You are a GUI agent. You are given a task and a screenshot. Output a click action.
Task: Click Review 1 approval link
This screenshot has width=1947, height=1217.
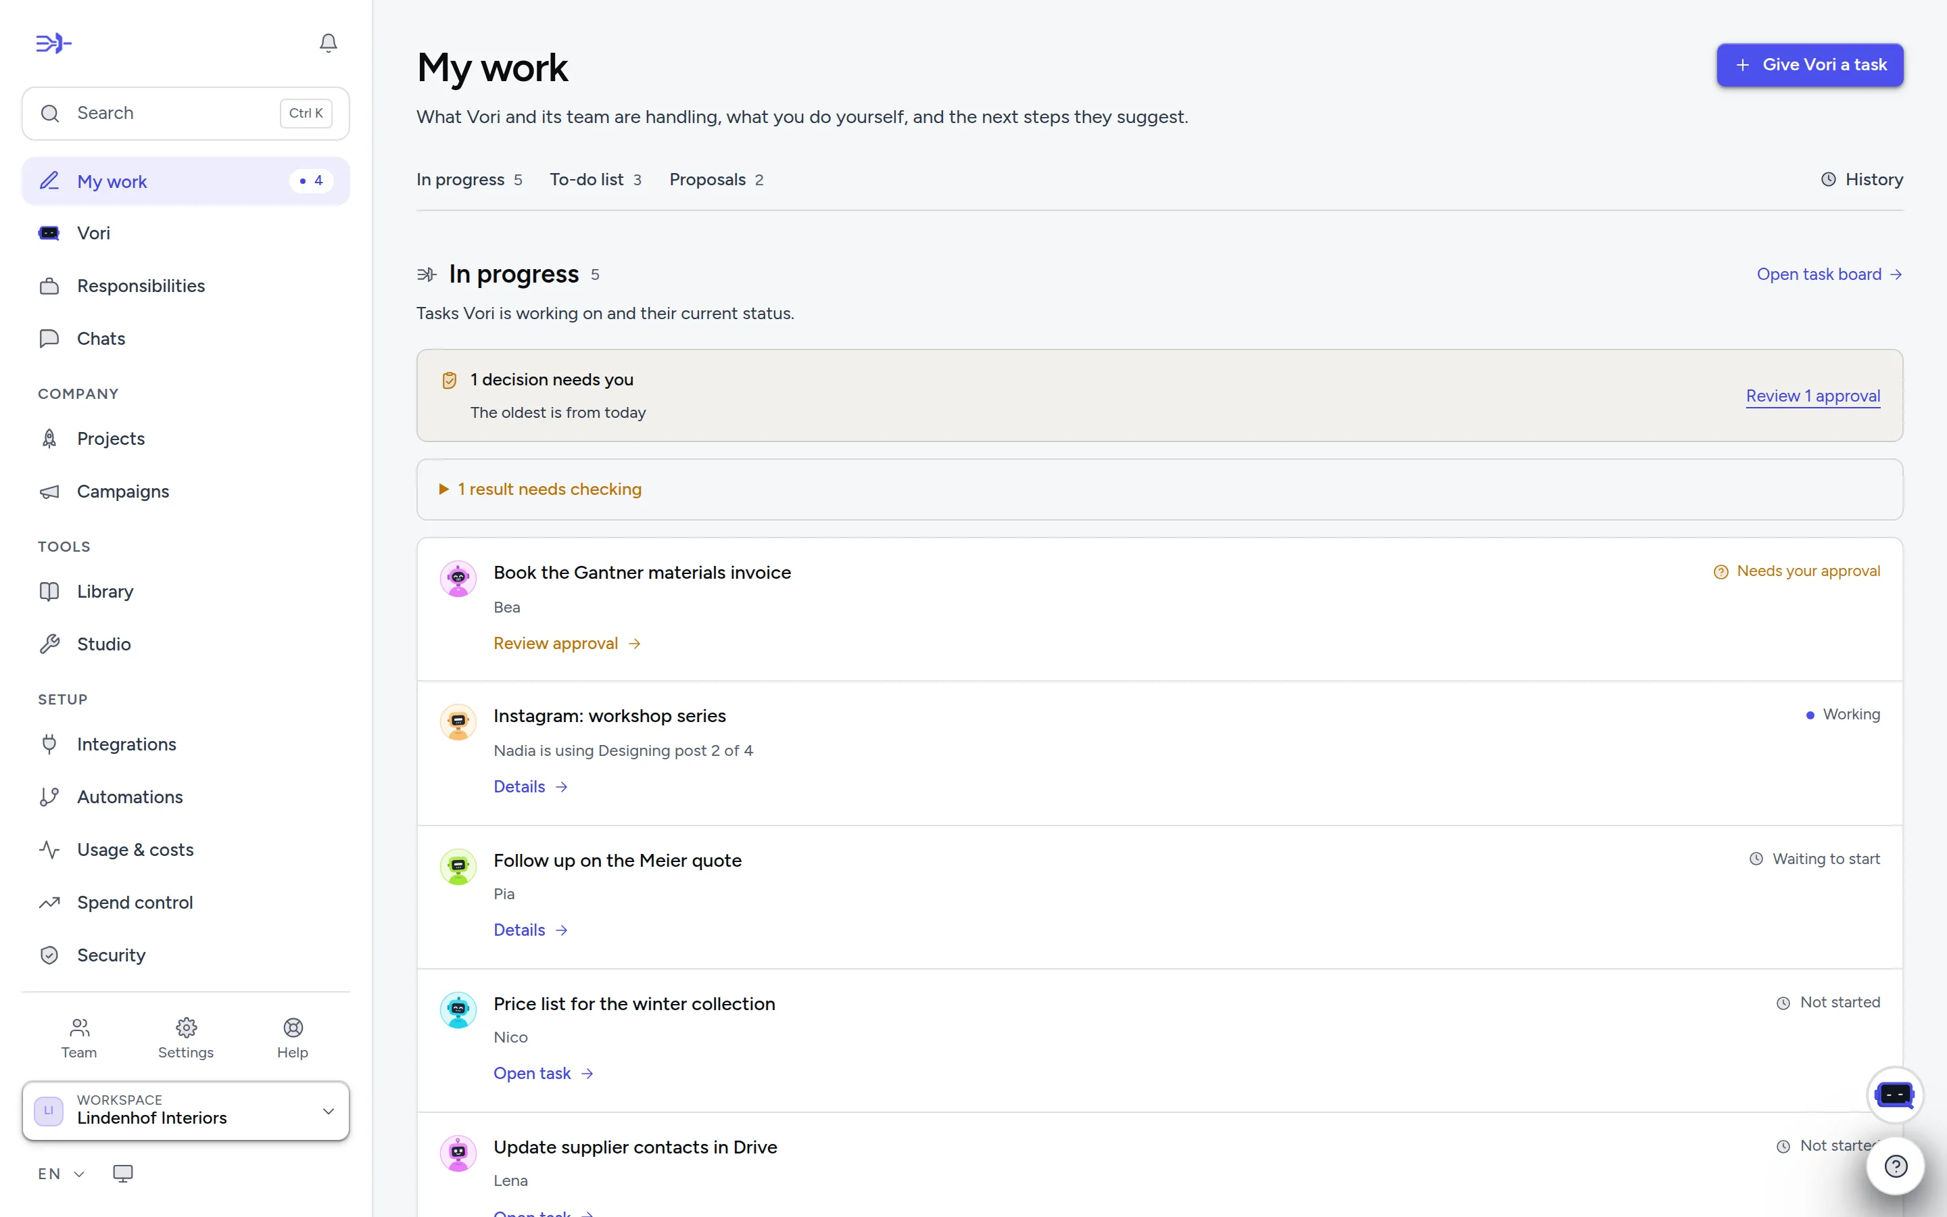(1812, 396)
